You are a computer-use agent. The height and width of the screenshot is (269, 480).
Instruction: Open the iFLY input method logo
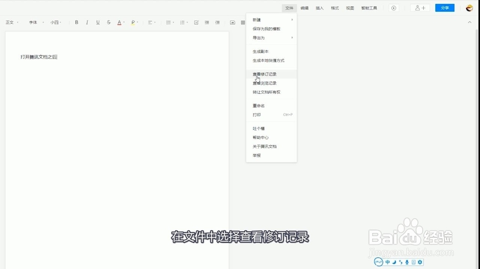coord(378,262)
